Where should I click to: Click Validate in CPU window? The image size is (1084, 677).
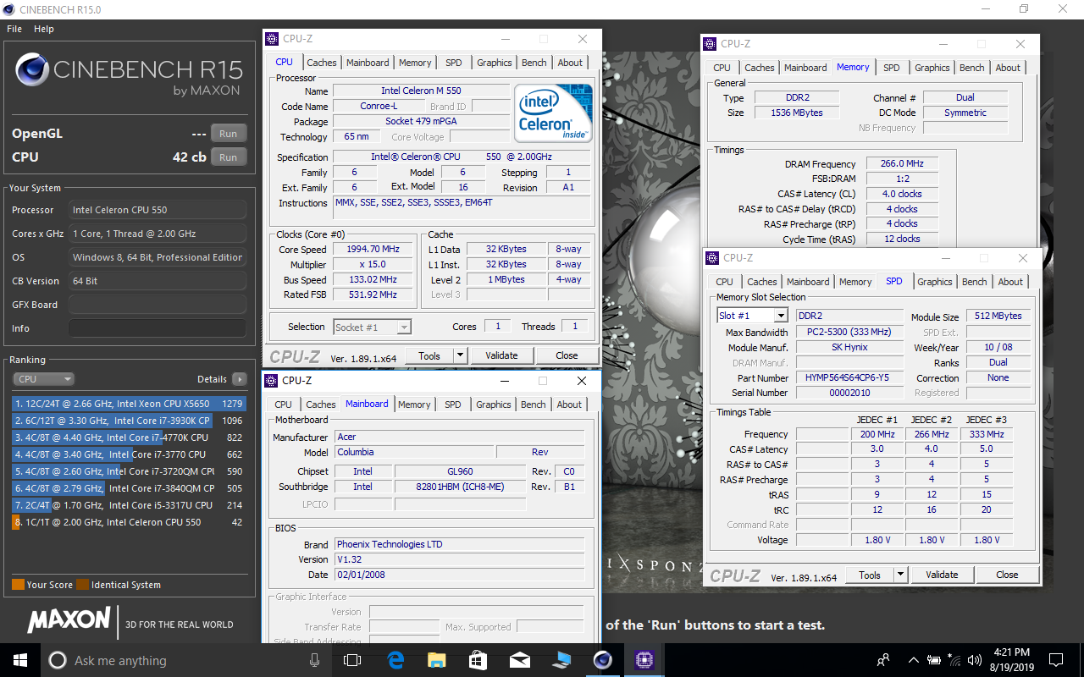coord(501,355)
